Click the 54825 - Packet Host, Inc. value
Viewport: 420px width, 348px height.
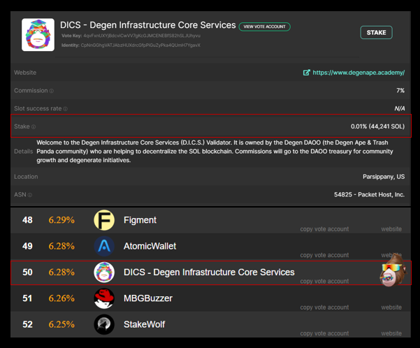pyautogui.click(x=369, y=195)
